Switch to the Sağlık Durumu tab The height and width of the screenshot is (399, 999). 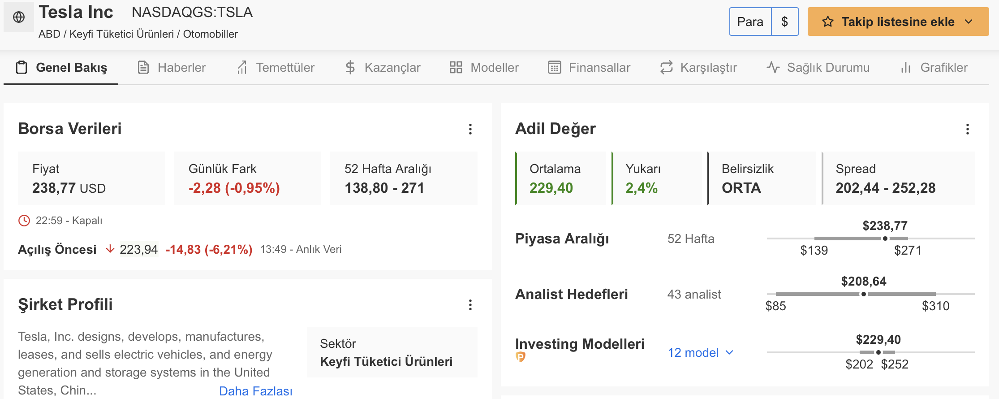tap(818, 68)
